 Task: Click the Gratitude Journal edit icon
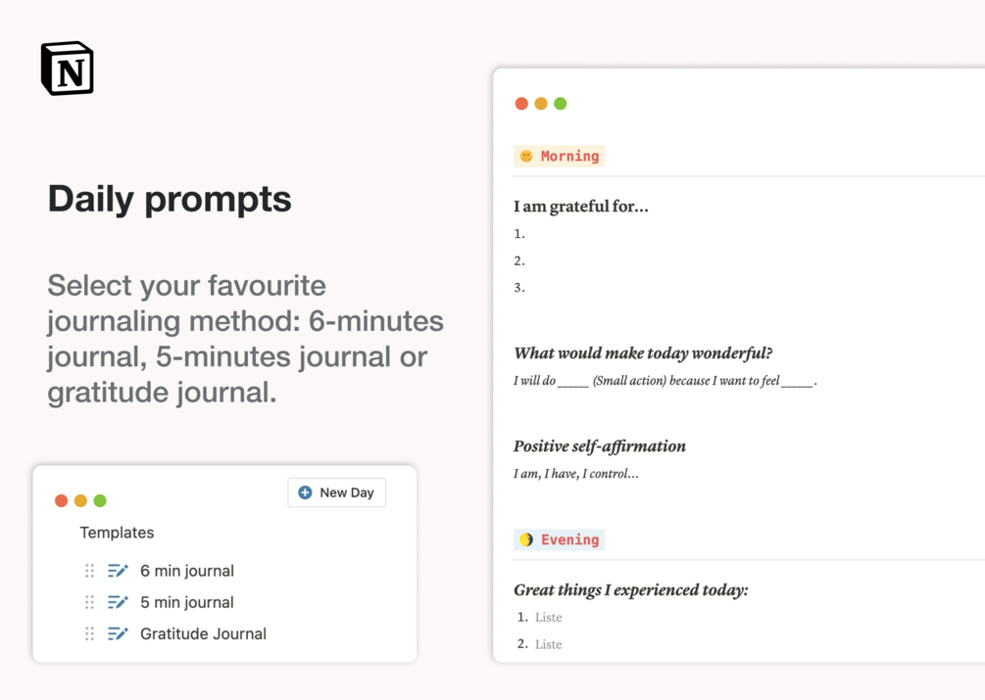[x=118, y=633]
